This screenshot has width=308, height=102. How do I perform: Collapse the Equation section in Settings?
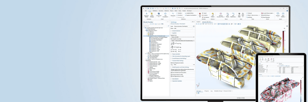(x=174, y=33)
